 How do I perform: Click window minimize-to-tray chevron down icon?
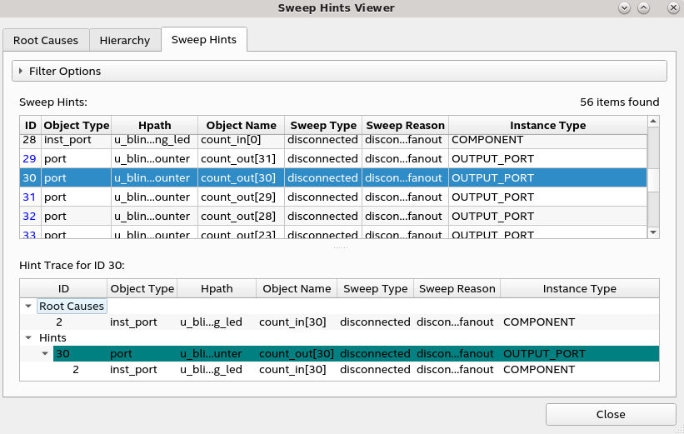point(625,7)
